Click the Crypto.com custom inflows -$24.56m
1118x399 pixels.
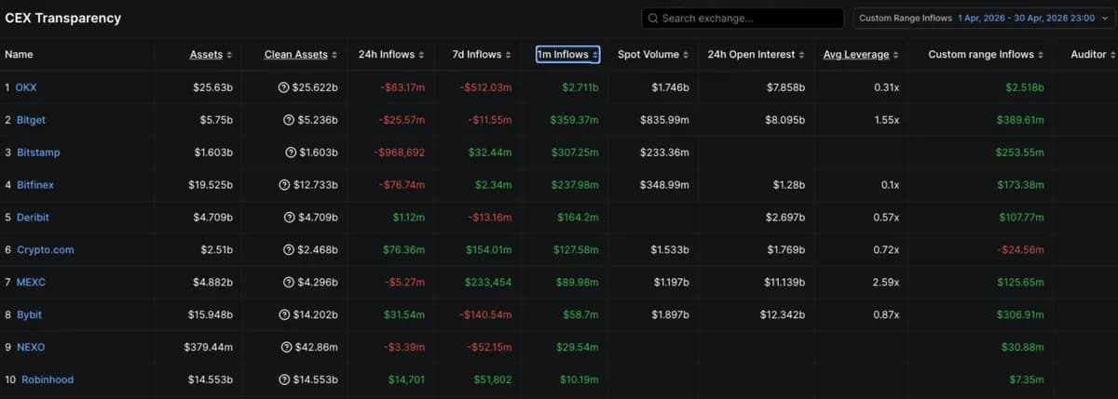[1020, 250]
